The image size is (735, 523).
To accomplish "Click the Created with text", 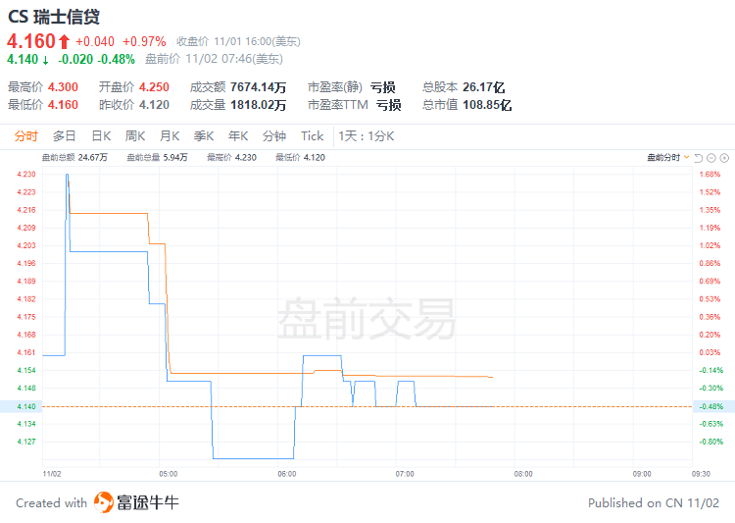I will 52,503.
